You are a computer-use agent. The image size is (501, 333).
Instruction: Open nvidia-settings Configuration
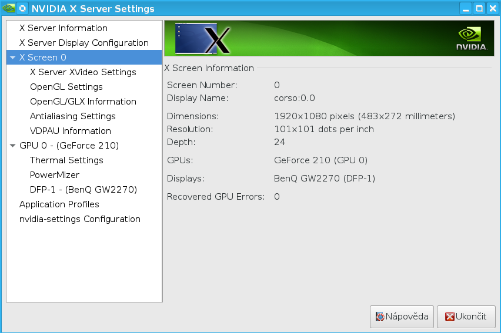[x=80, y=219]
